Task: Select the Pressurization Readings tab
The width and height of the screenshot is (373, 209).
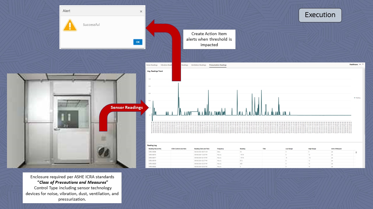Action: 218,65
